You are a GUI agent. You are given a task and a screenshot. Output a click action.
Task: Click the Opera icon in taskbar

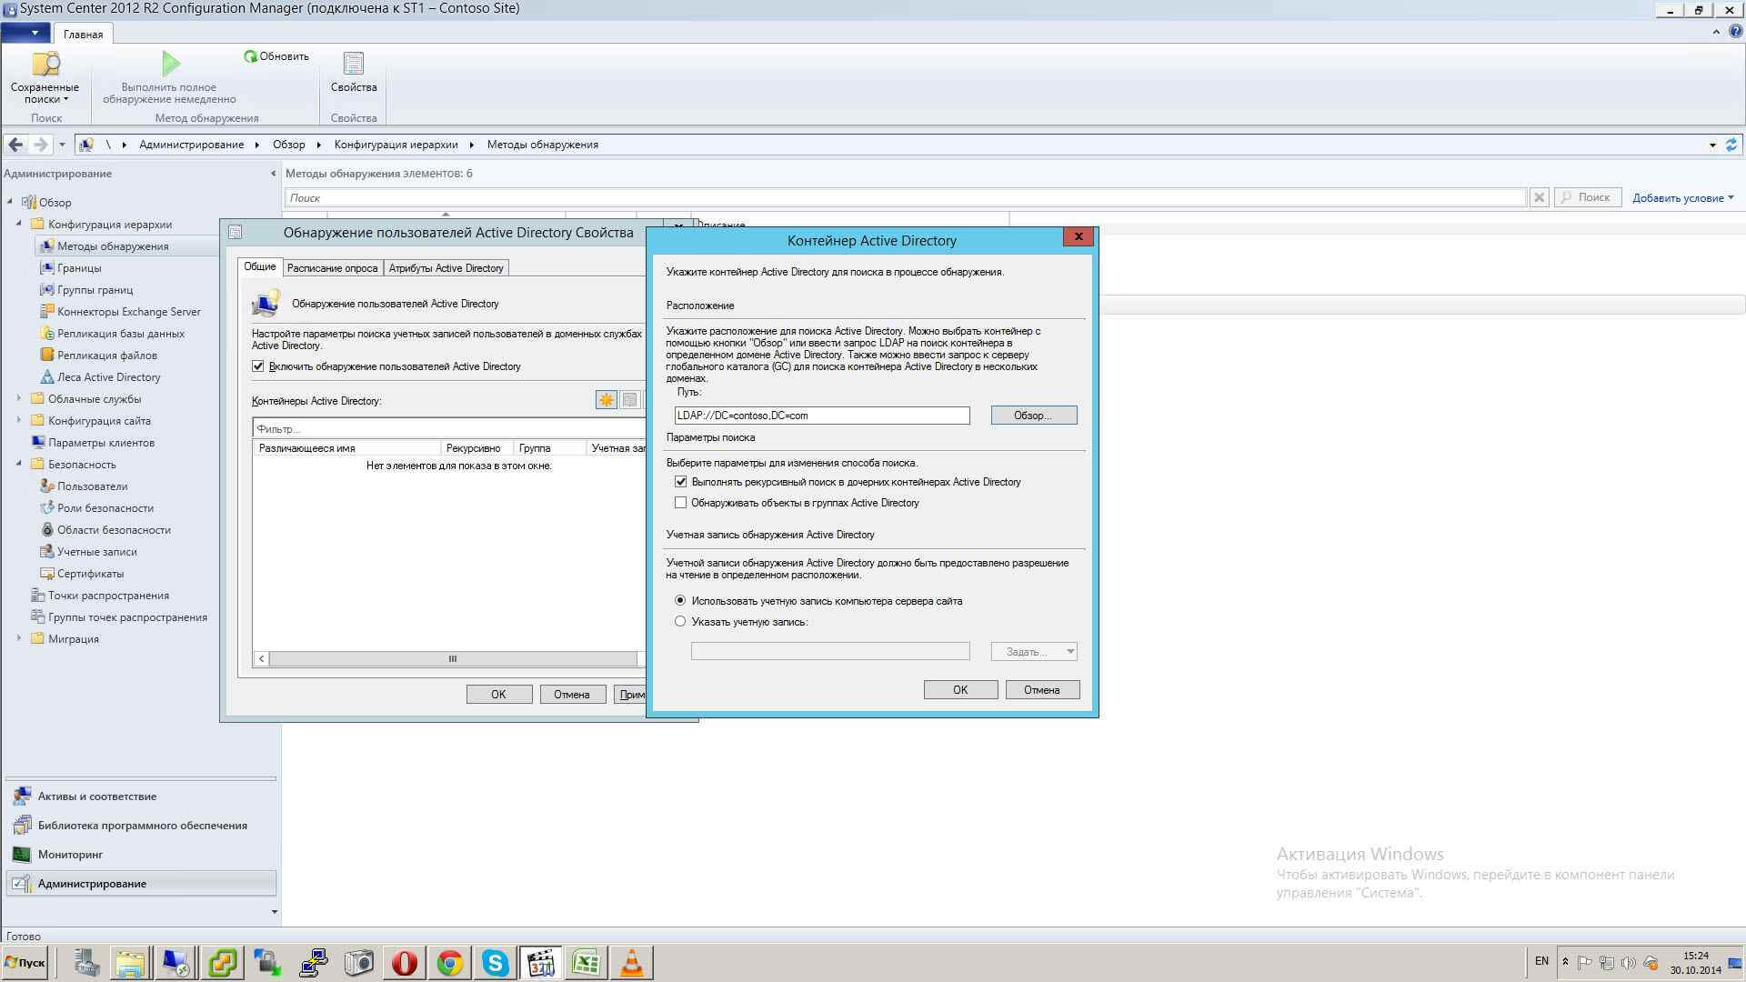pyautogui.click(x=405, y=963)
